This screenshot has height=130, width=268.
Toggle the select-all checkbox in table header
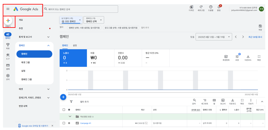pyautogui.click(x=64, y=110)
